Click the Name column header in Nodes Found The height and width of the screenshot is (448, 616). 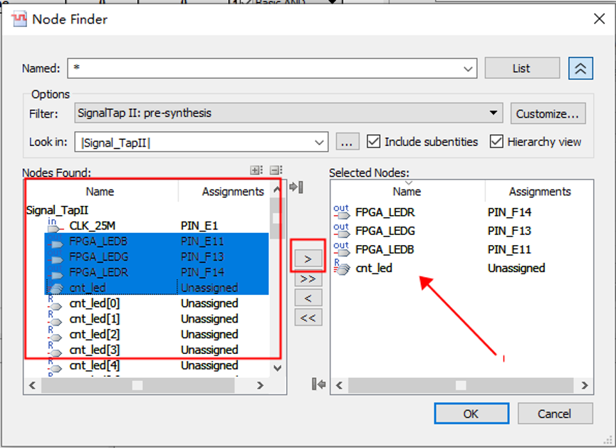100,192
